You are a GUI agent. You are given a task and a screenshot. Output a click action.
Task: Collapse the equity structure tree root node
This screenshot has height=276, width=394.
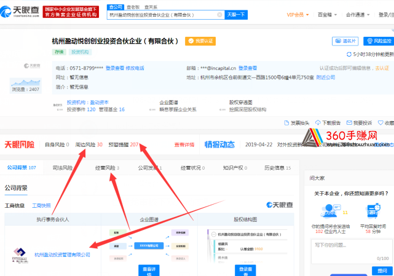pyautogui.click(x=213, y=234)
